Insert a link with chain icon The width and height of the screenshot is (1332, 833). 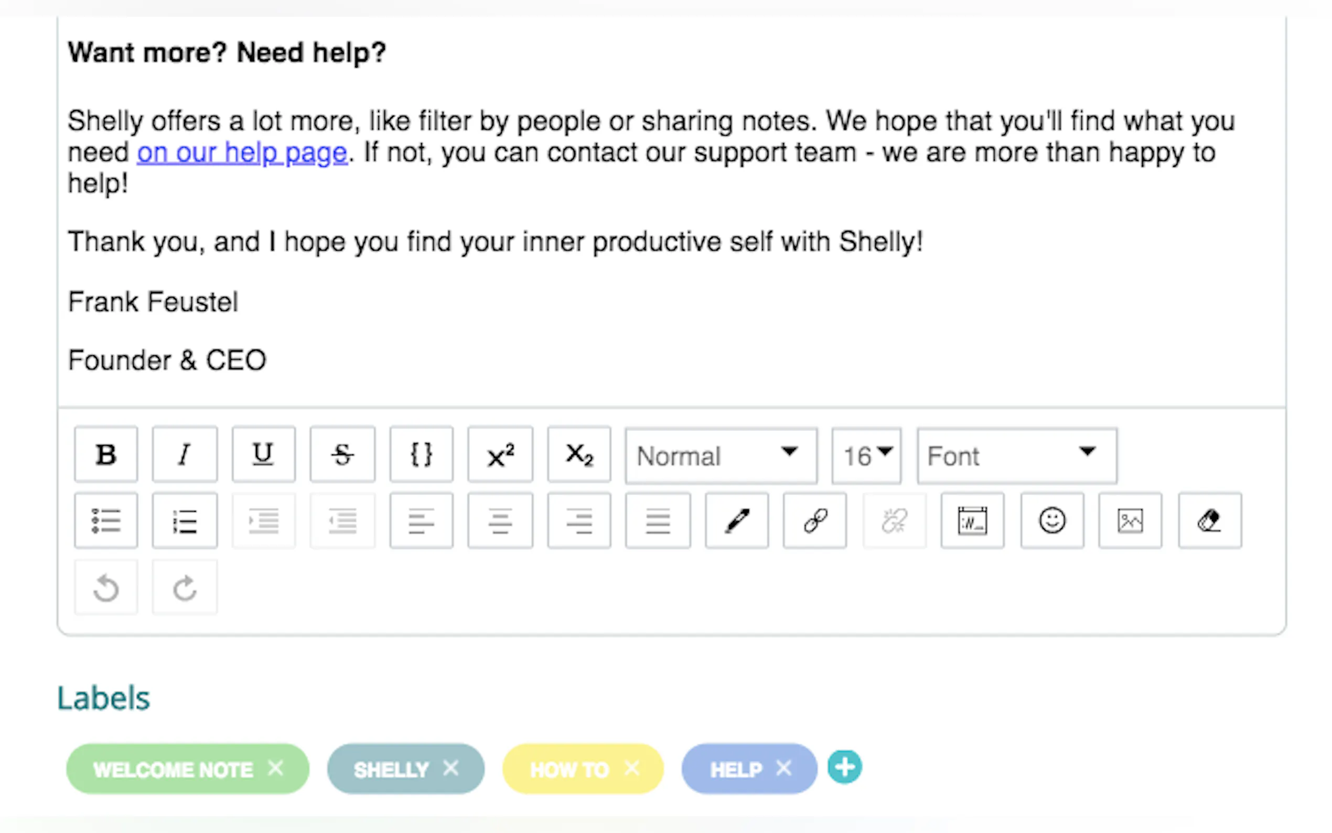click(x=815, y=520)
